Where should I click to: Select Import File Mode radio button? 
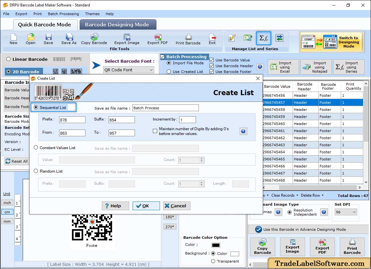pyautogui.click(x=169, y=63)
